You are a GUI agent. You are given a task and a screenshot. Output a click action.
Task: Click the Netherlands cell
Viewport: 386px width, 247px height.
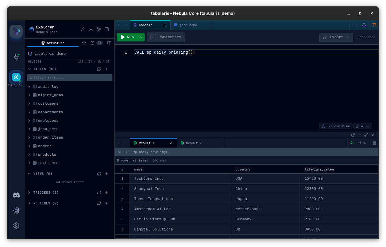265,209
